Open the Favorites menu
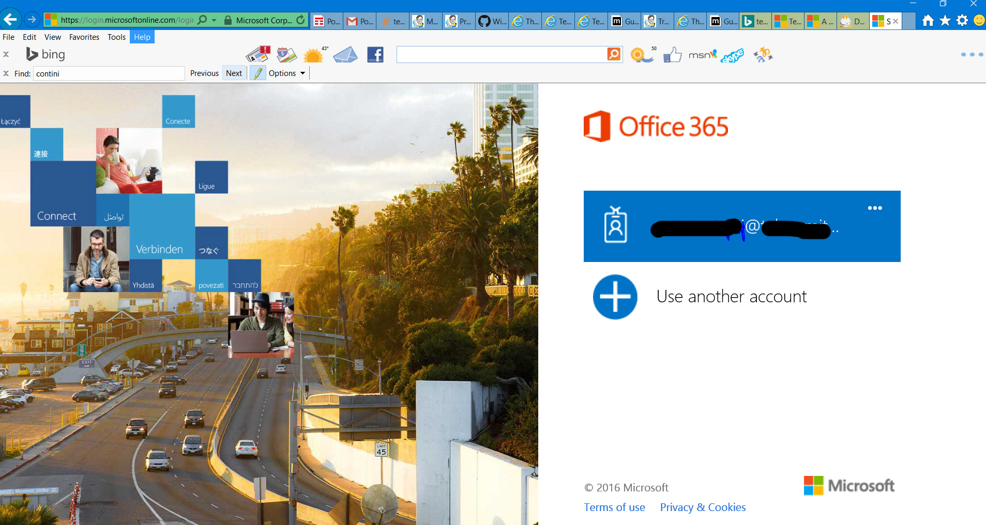The width and height of the screenshot is (986, 525). point(84,37)
